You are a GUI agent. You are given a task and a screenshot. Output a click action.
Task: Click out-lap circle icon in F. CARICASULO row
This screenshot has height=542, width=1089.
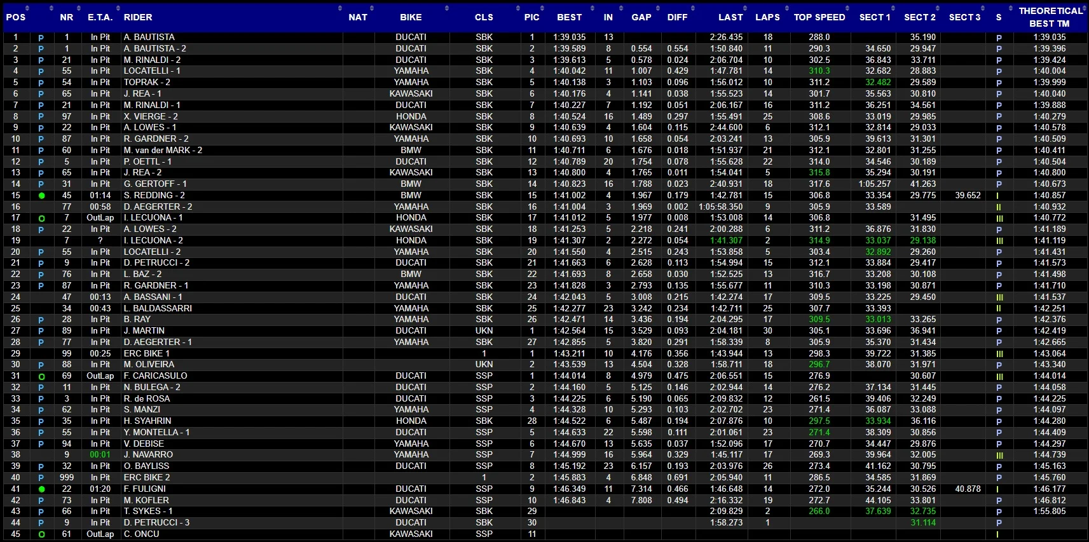pos(41,376)
